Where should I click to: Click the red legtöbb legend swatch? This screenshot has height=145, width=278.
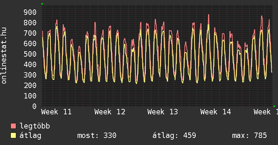[x=13, y=126]
